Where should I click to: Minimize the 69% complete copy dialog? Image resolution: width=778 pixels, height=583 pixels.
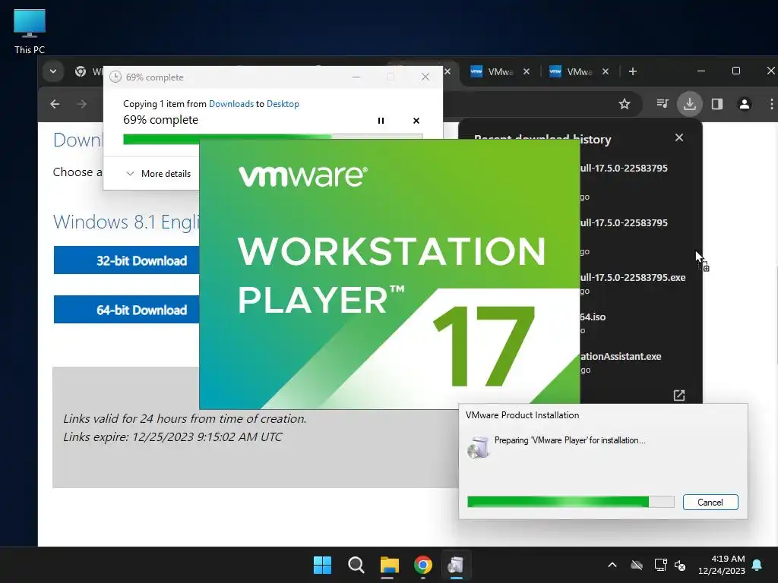tap(356, 77)
